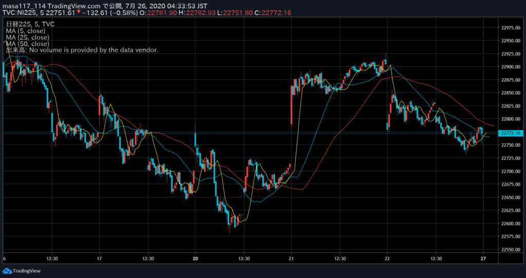Viewport: 526px width, 278px height.
Task: Click the 22750.00 price axis label
Action: [x=511, y=145]
